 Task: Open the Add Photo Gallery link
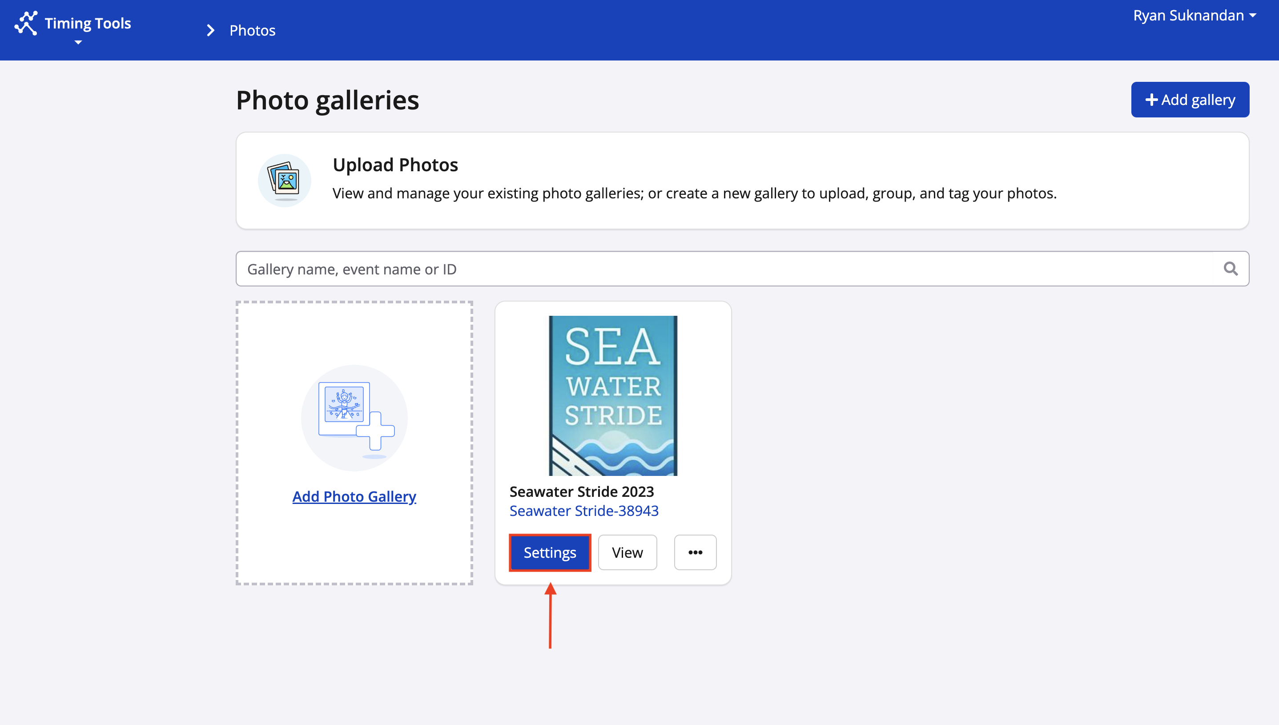(x=354, y=496)
